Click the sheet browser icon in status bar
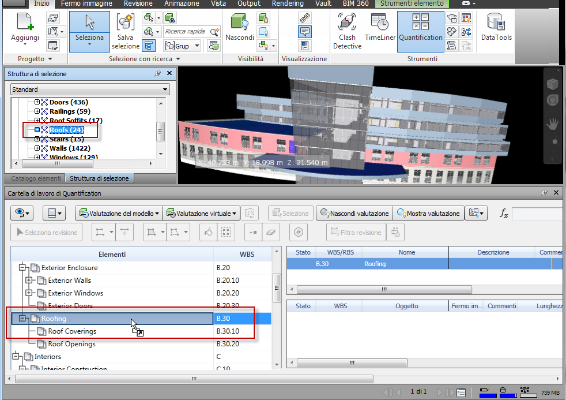The width and height of the screenshot is (566, 400). [461, 392]
